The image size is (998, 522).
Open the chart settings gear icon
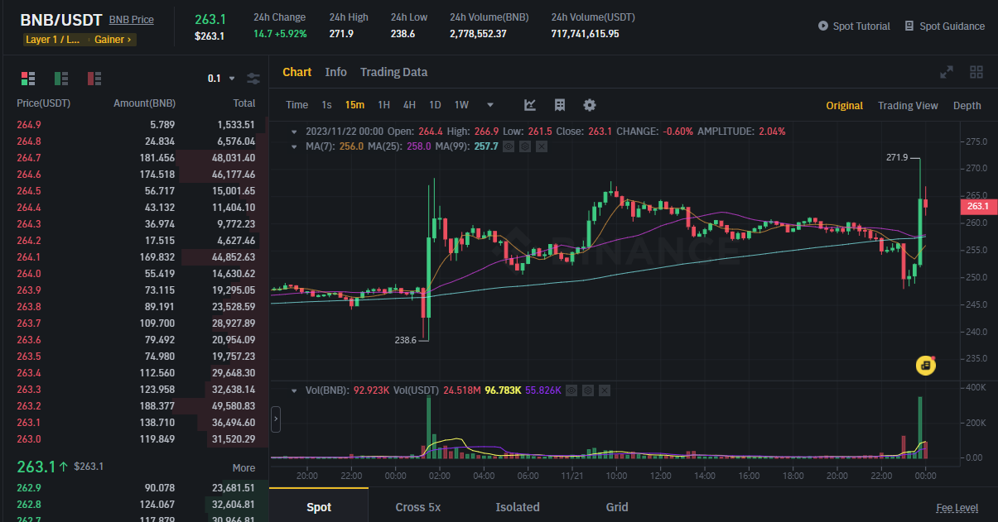pos(590,105)
